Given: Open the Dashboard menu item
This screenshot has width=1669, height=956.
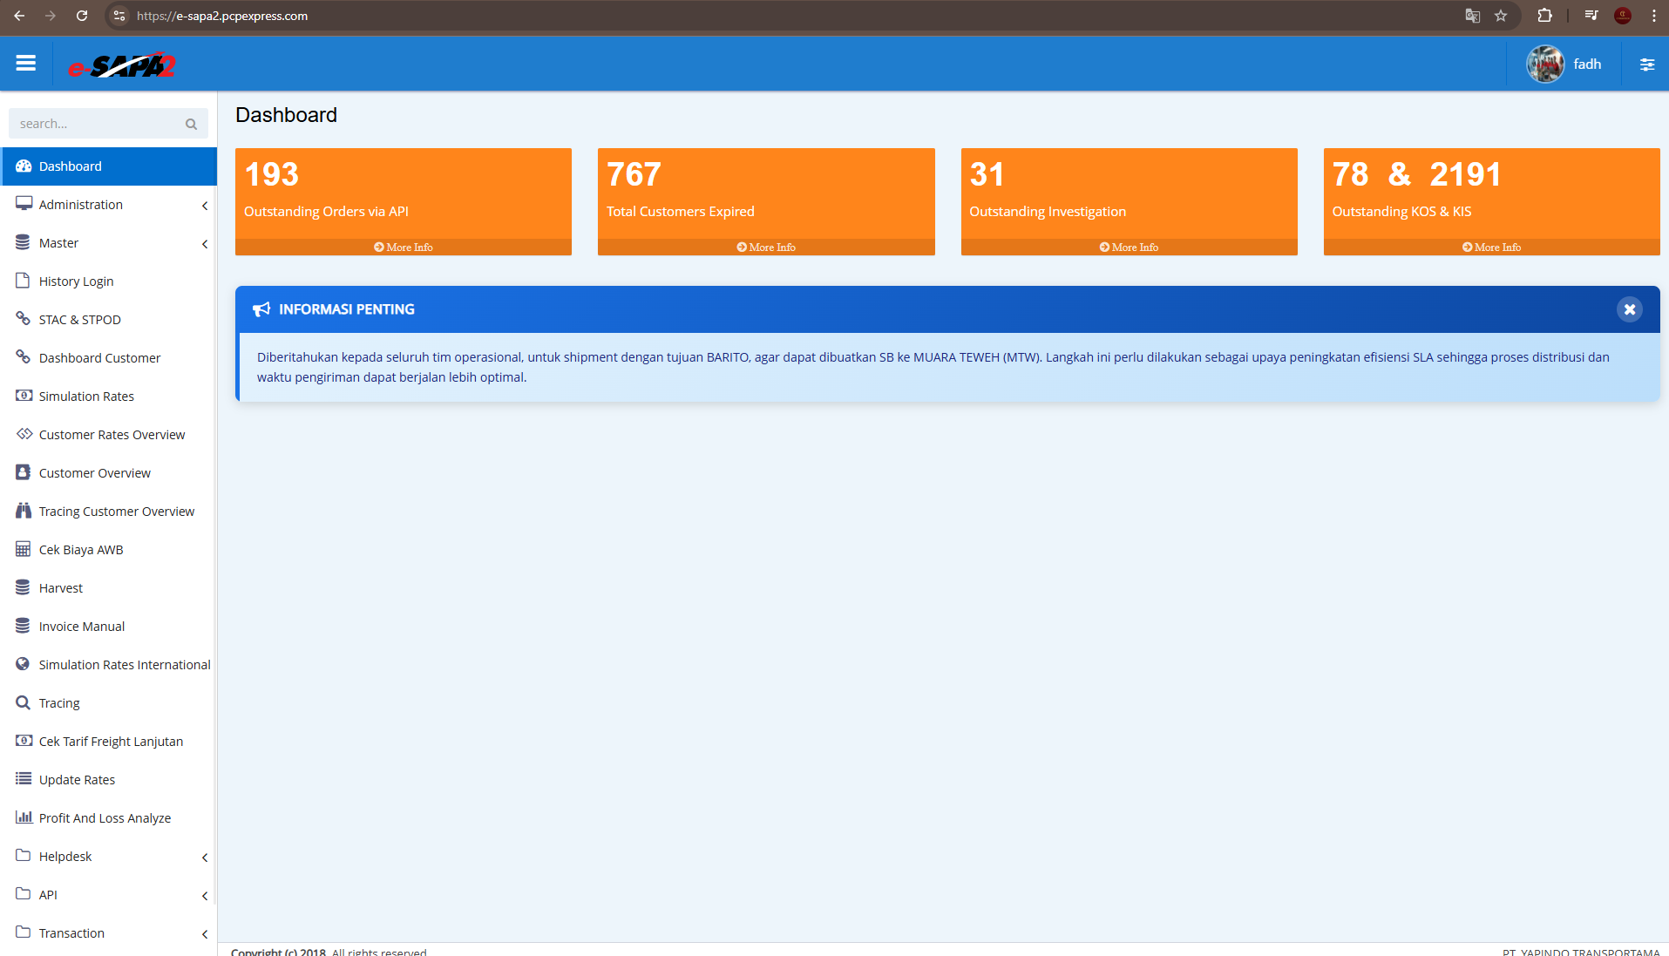Looking at the screenshot, I should click(108, 166).
